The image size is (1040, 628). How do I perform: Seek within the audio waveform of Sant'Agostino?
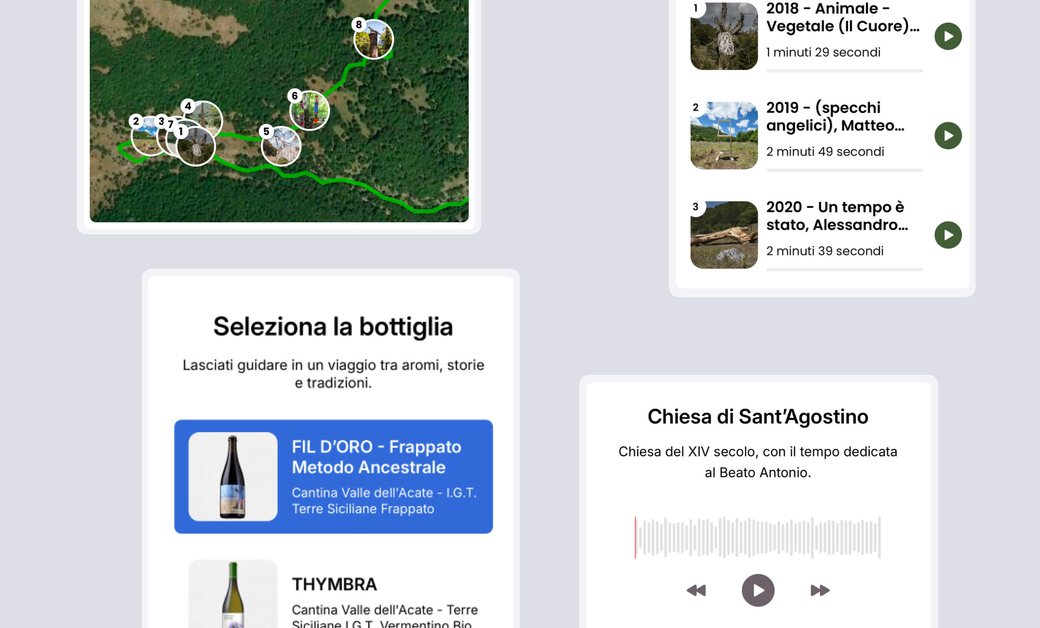tap(758, 537)
